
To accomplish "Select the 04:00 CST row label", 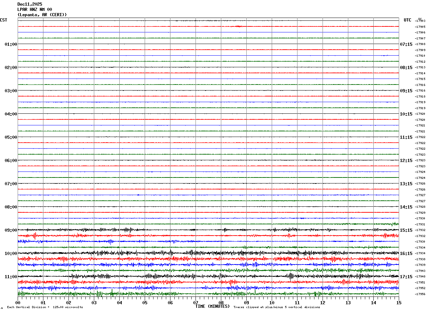I will tap(11, 114).
